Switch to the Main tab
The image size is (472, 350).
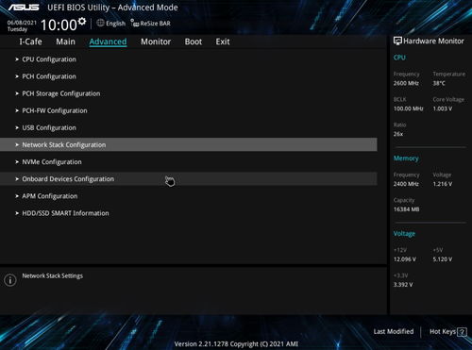[x=65, y=42]
